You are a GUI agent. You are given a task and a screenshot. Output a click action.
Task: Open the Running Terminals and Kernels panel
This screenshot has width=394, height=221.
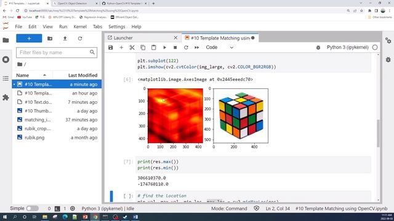pyautogui.click(x=6, y=60)
